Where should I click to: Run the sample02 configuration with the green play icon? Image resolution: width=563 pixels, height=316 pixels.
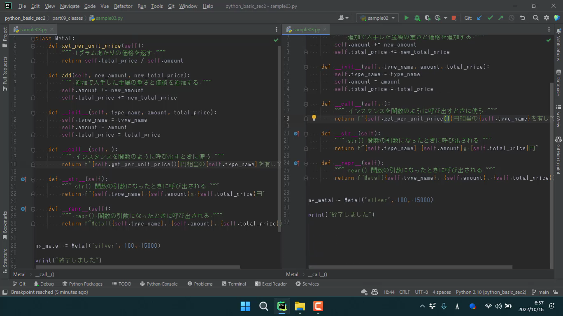tap(407, 18)
